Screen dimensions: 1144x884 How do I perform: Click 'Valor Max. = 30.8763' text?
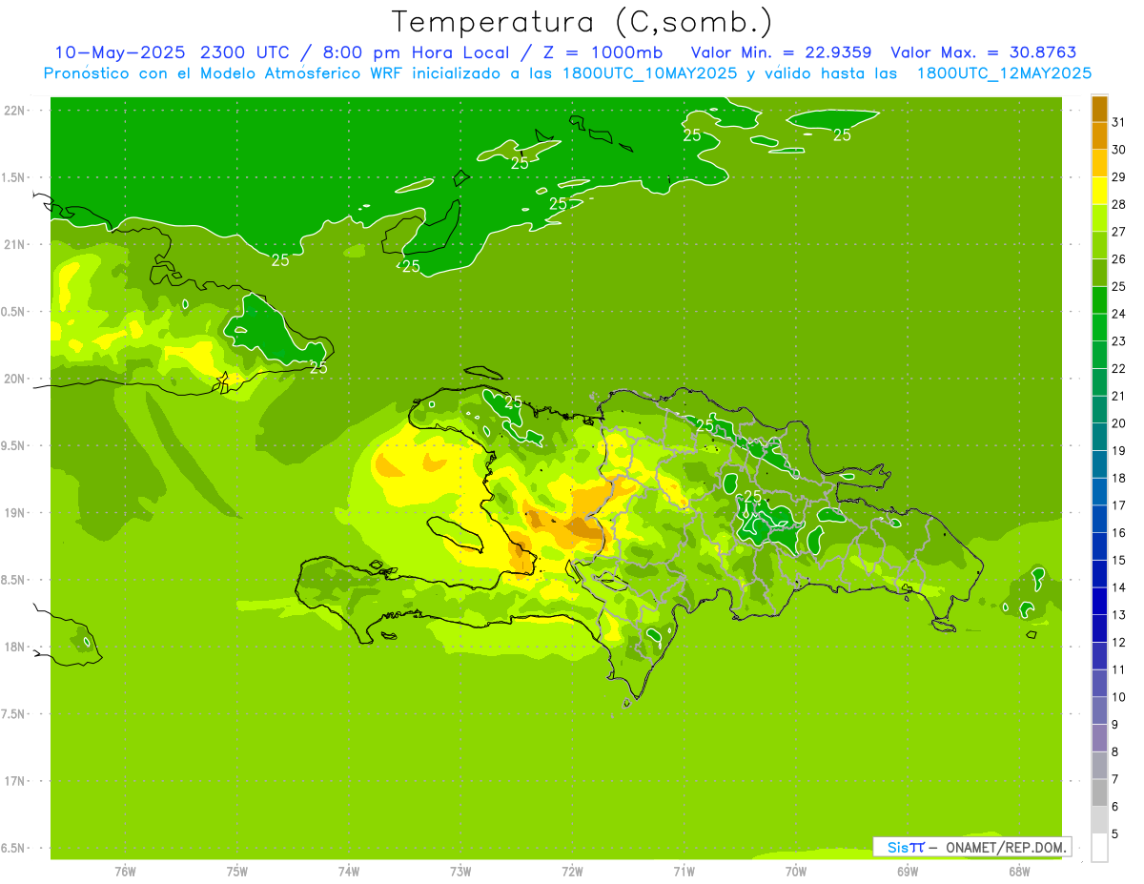(x=983, y=52)
